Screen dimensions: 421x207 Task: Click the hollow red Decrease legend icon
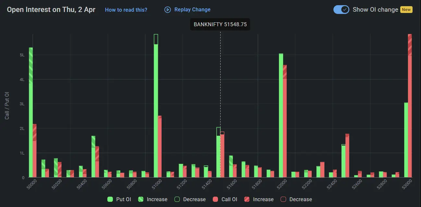[x=283, y=199]
